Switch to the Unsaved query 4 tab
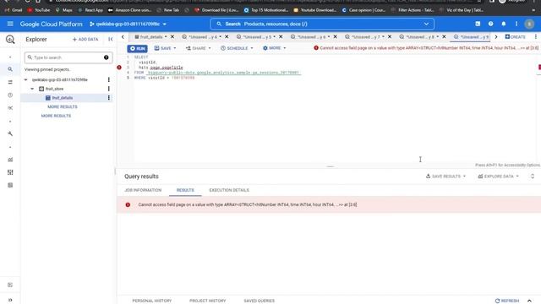 pyautogui.click(x=202, y=37)
